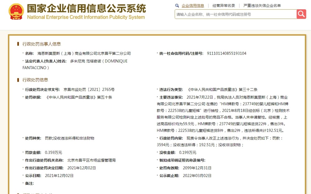The image size is (311, 194).
Task: Click the 公示截止期 date 2022年03月02日
Action: click(197, 176)
